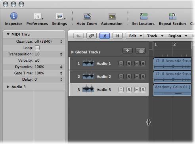Click the Audio 1 waveform track icon
The width and height of the screenshot is (195, 144).
(88, 63)
